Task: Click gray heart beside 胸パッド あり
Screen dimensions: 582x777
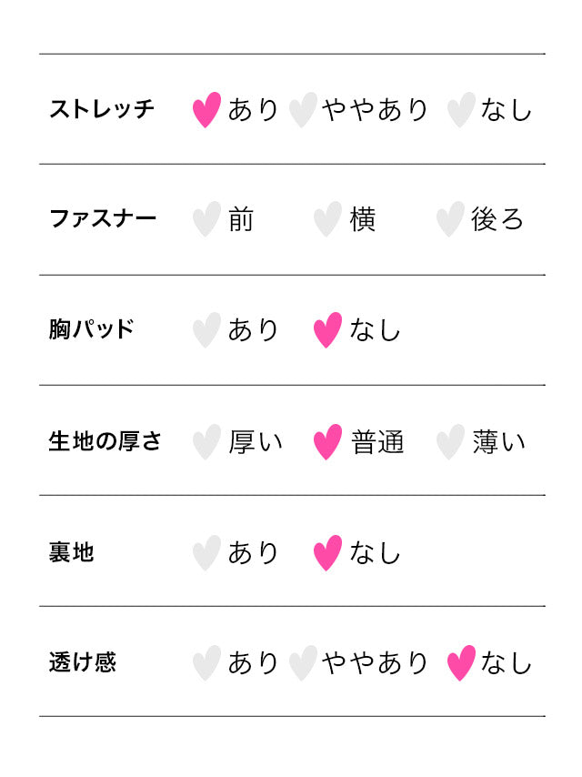Action: pos(206,330)
